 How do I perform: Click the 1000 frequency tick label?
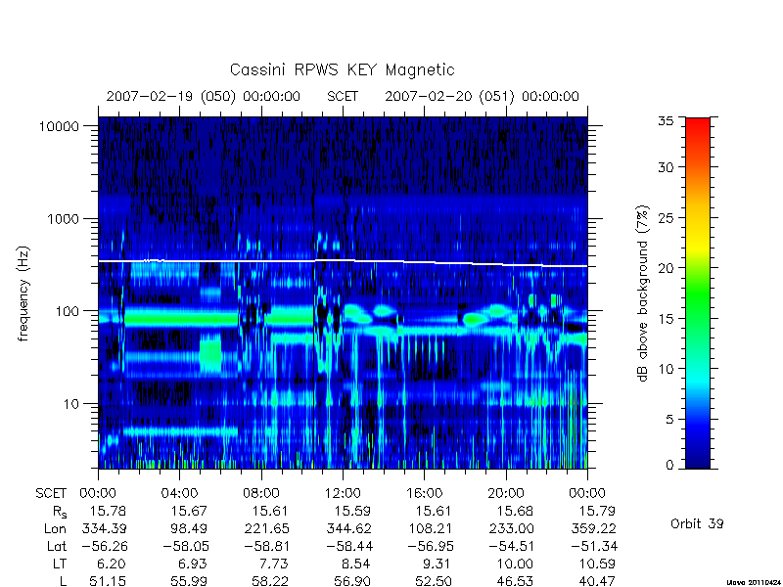coord(63,219)
